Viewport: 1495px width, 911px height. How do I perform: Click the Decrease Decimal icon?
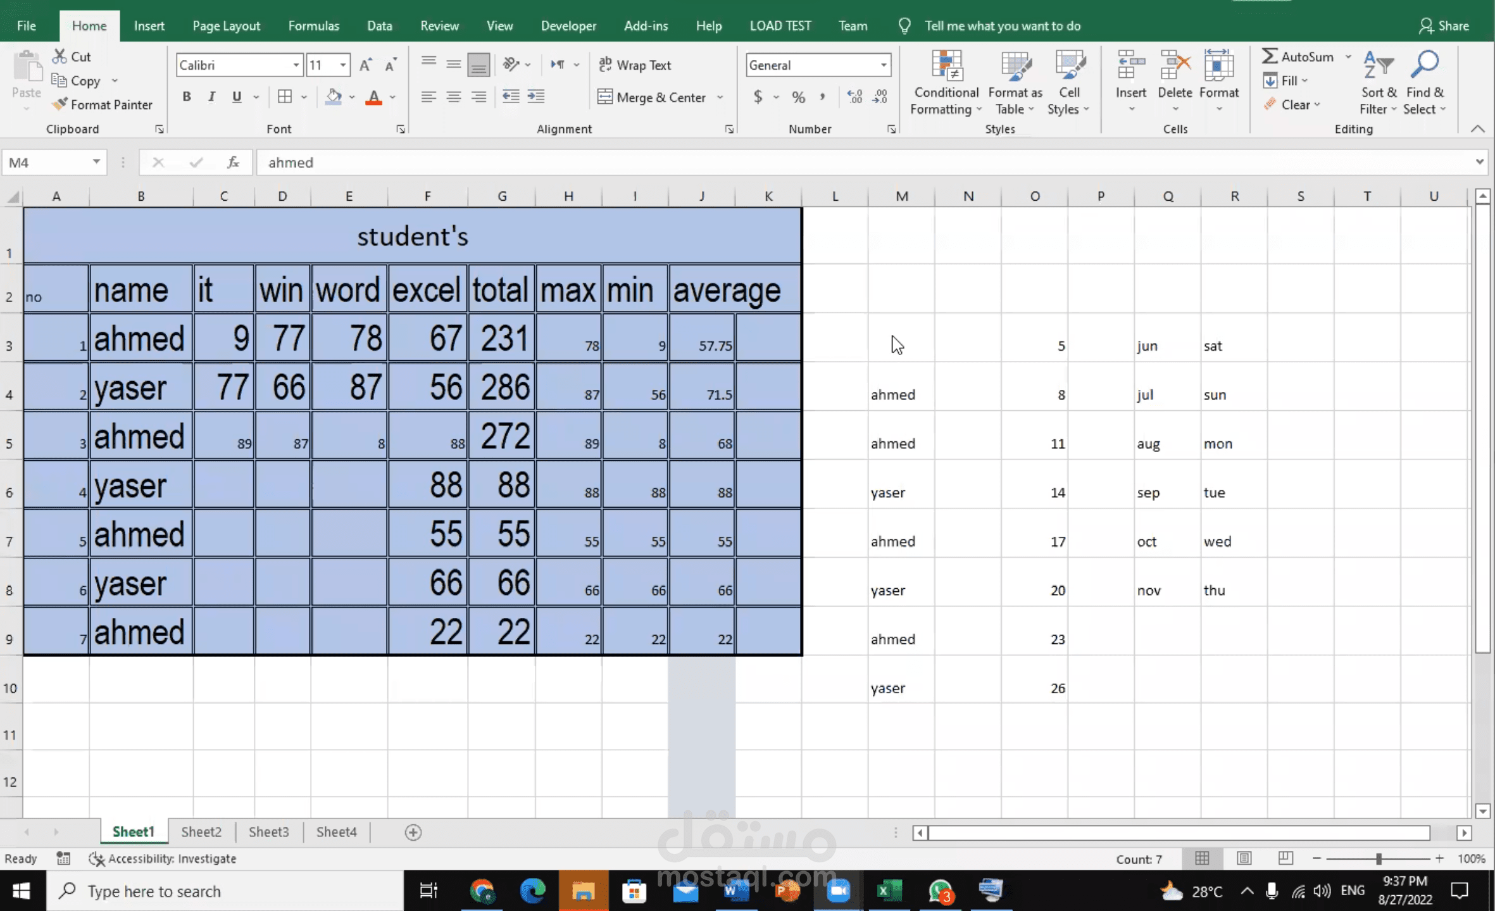880,97
